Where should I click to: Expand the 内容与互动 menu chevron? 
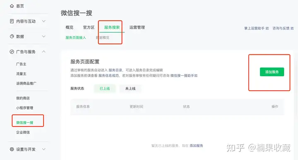(44, 21)
